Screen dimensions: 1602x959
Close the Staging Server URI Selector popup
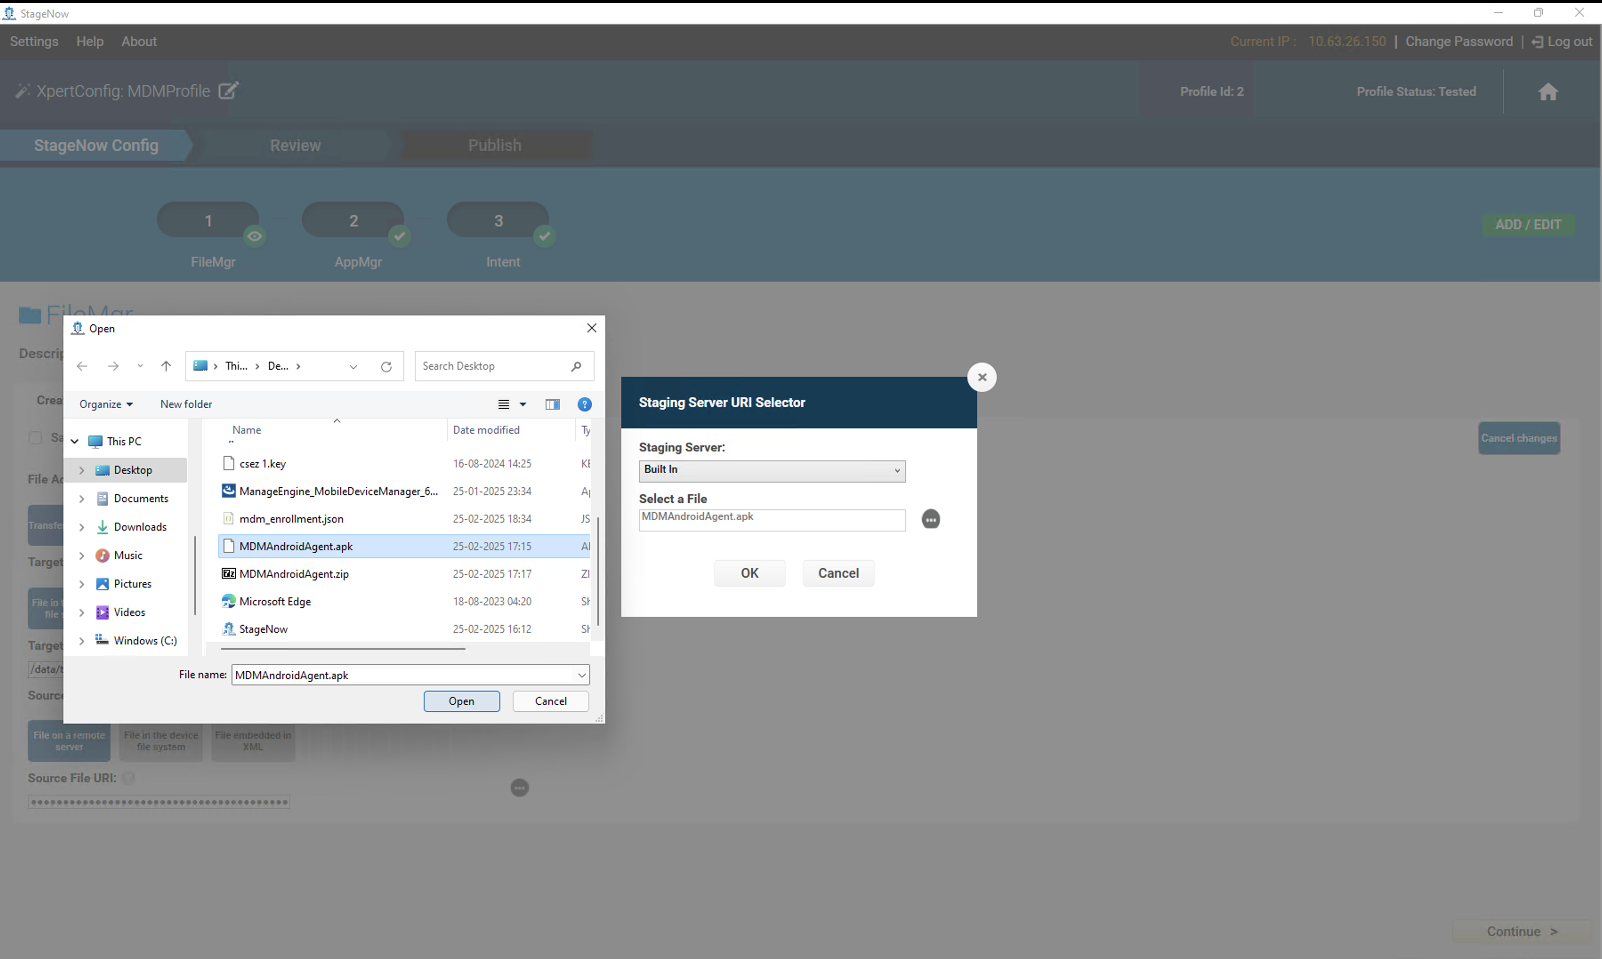981,377
